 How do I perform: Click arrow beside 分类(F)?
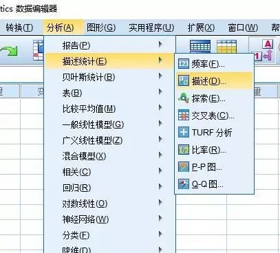point(160,234)
